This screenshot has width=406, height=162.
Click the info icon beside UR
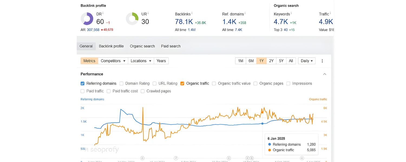pos(148,13)
